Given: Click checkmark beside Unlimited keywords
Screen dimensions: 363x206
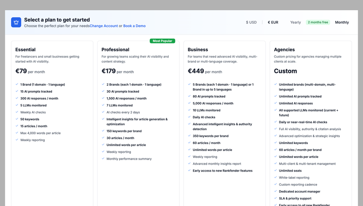Looking at the screenshot, I should click(x=276, y=143).
